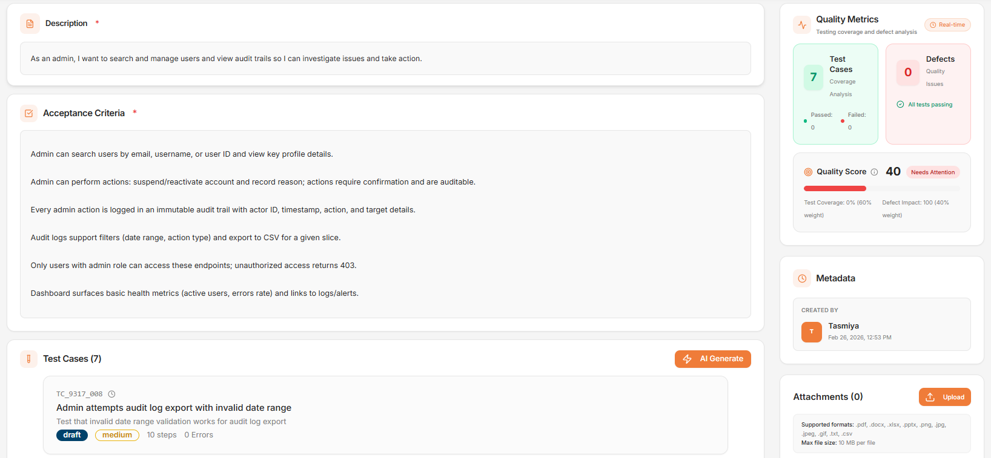The height and width of the screenshot is (458, 991).
Task: Select the Defects quality issues card
Action: click(x=928, y=94)
